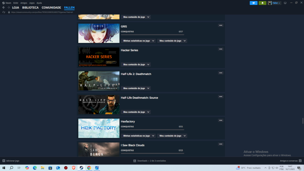Expand GRIS Minhas estatísticas no jogo dropdown
Viewport: 304px width, 171px height.
(x=139, y=41)
